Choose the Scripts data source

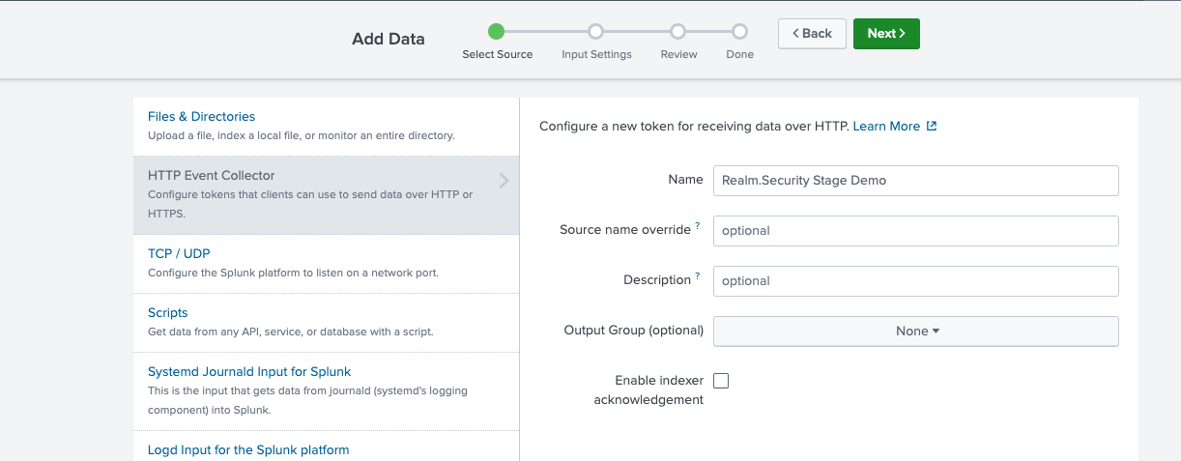(326, 322)
